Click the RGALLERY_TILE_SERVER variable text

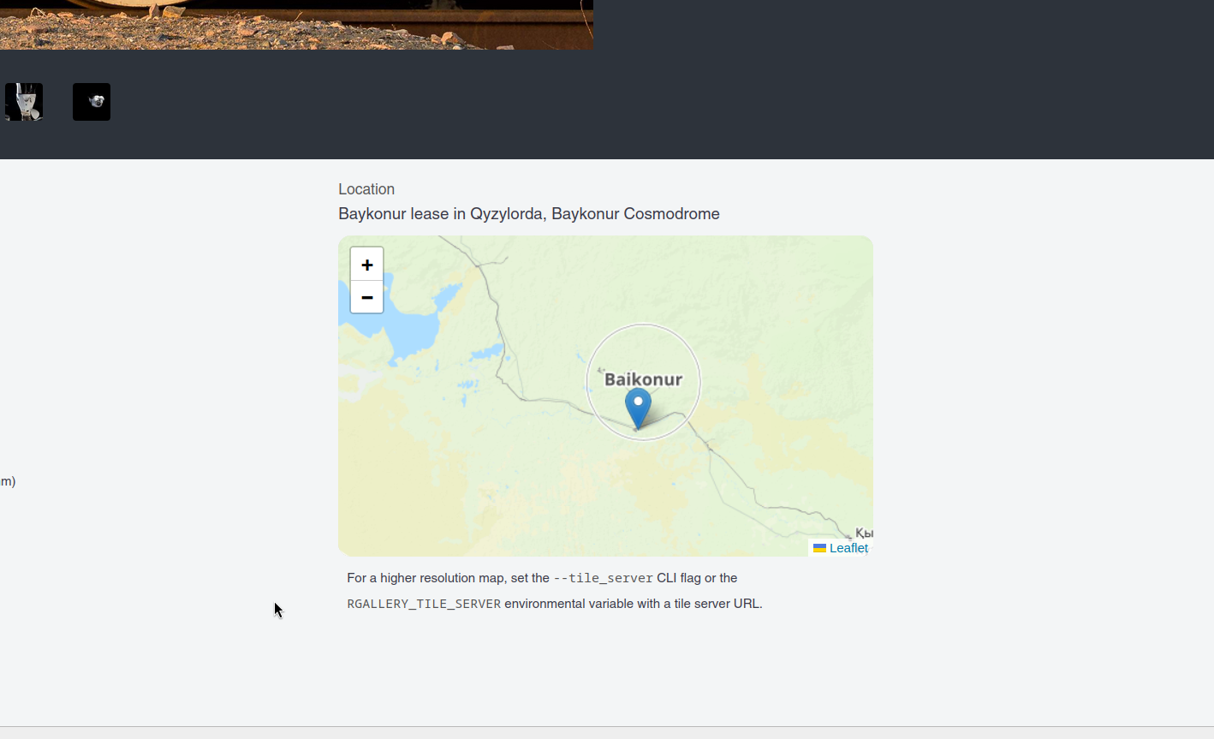pyautogui.click(x=424, y=604)
